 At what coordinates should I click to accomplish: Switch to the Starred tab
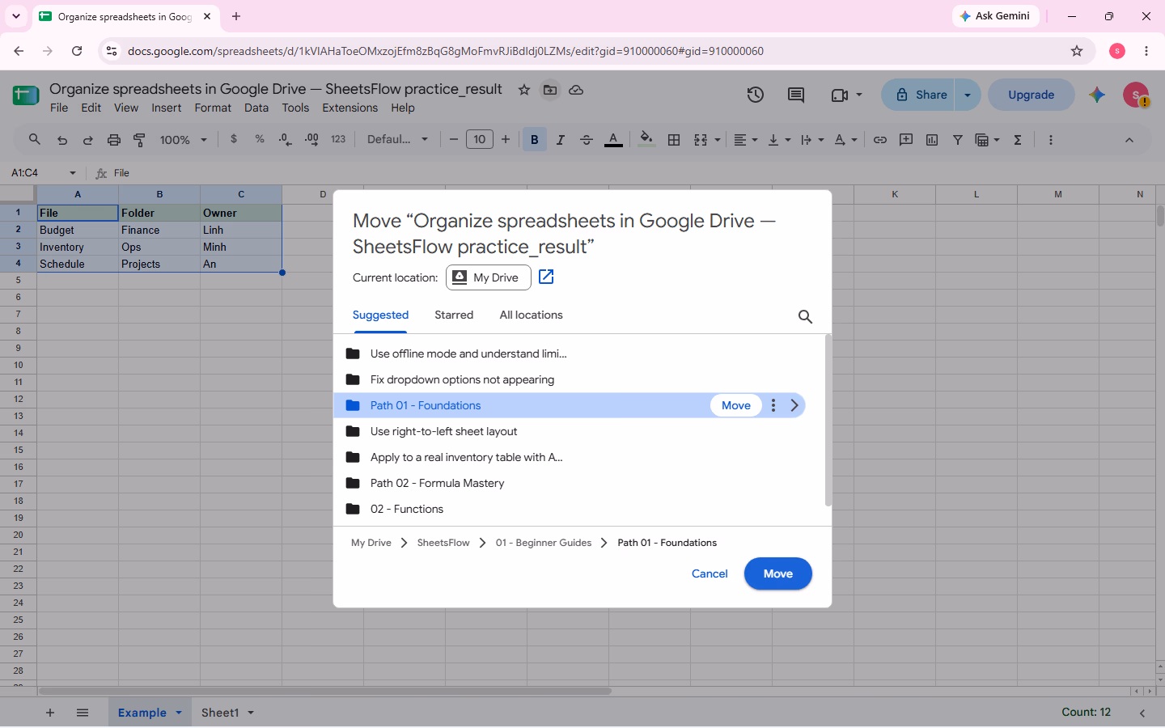pos(454,315)
